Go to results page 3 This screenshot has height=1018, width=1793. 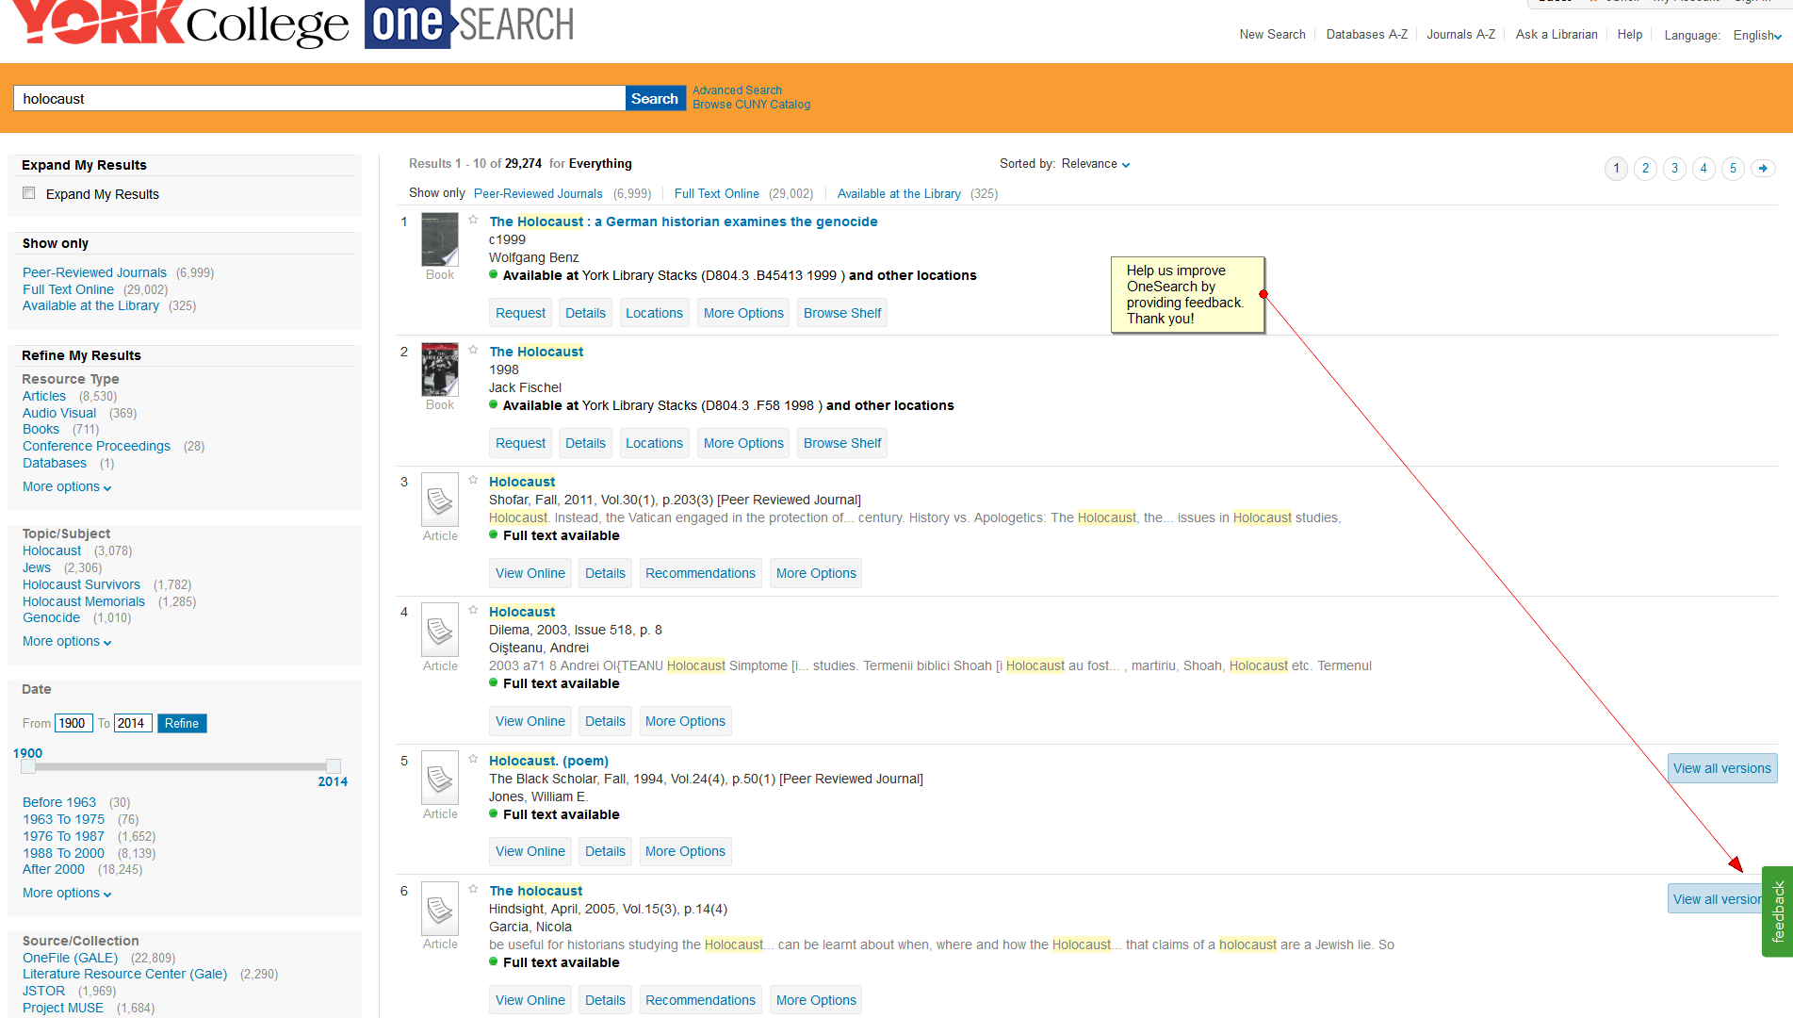coord(1674,168)
